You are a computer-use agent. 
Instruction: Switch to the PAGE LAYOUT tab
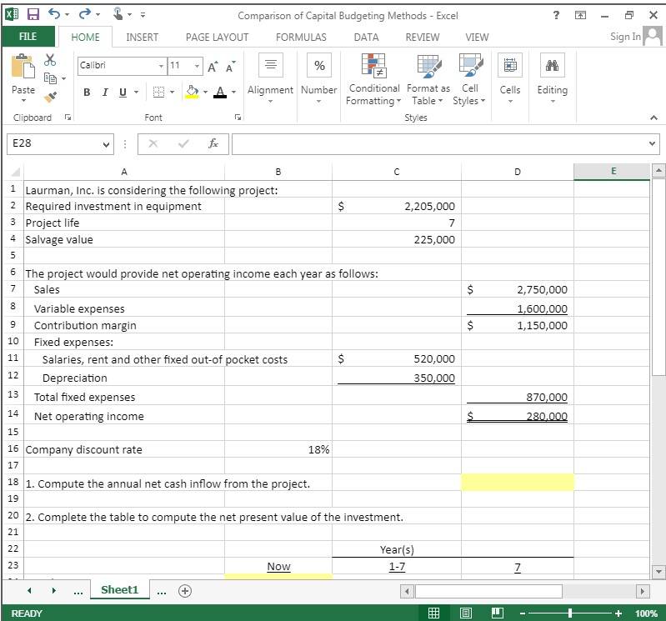[x=217, y=38]
